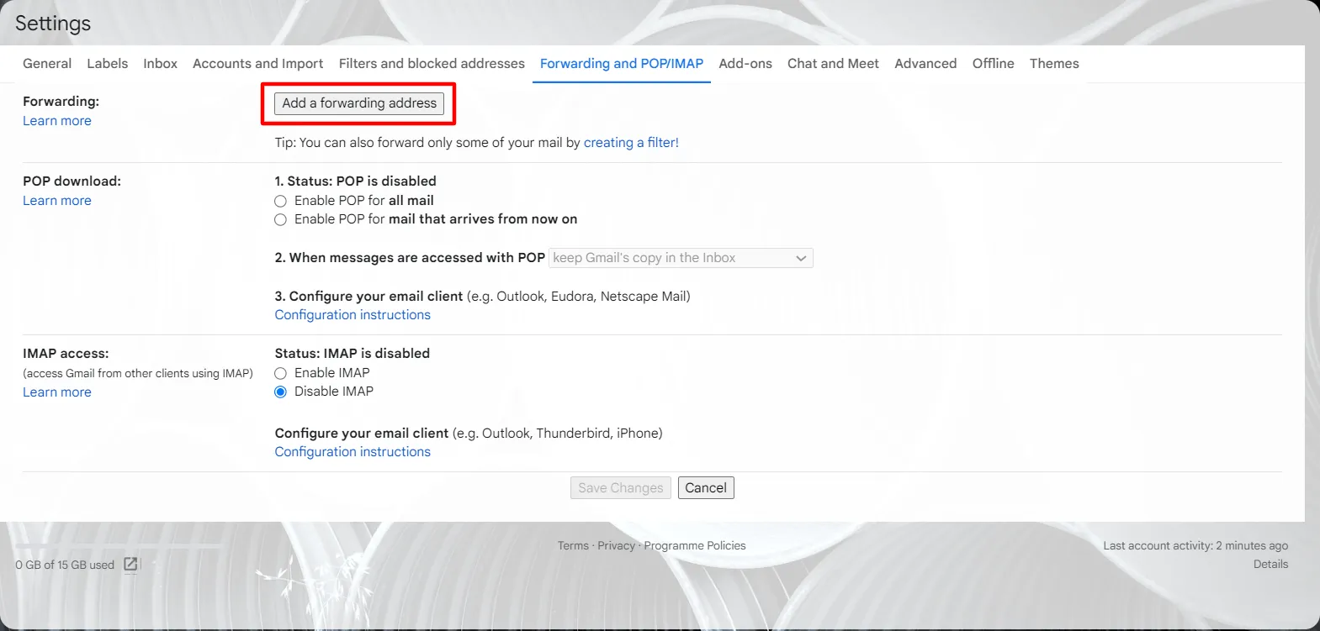The height and width of the screenshot is (631, 1320).
Task: Go to Accounts and Import tab
Action: (257, 63)
